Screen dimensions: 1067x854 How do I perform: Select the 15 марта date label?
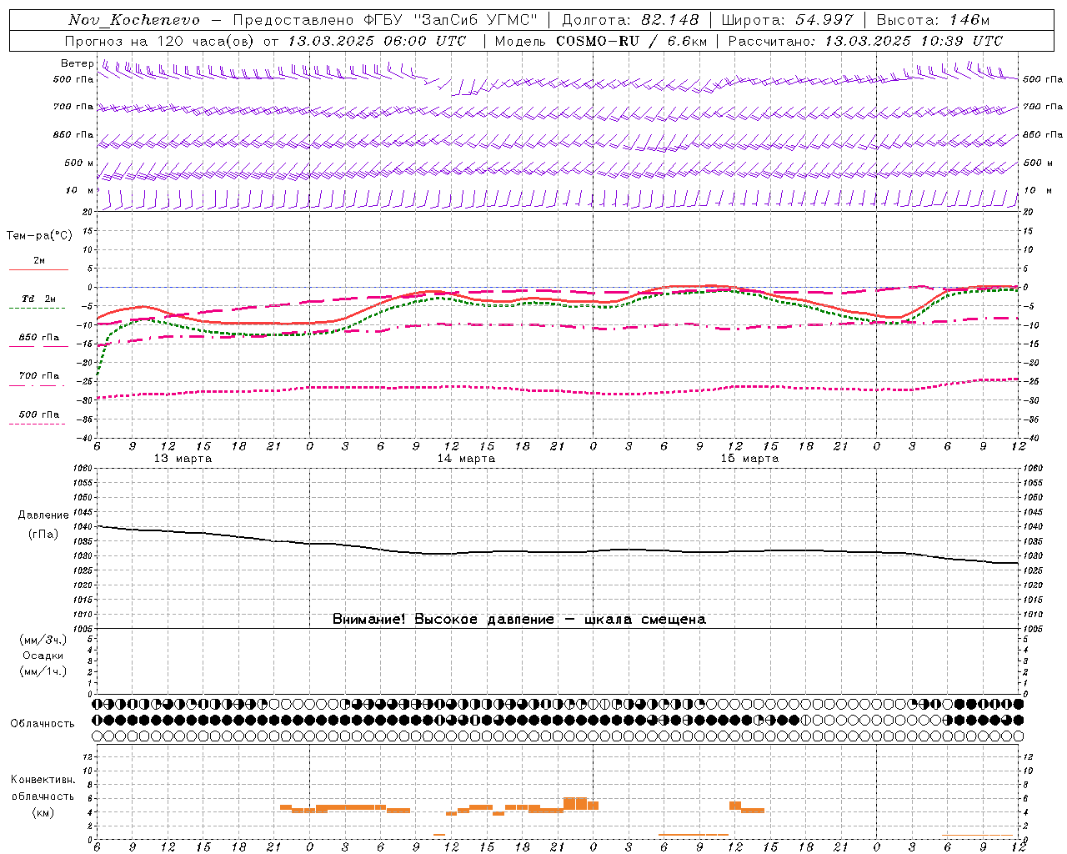click(x=749, y=459)
